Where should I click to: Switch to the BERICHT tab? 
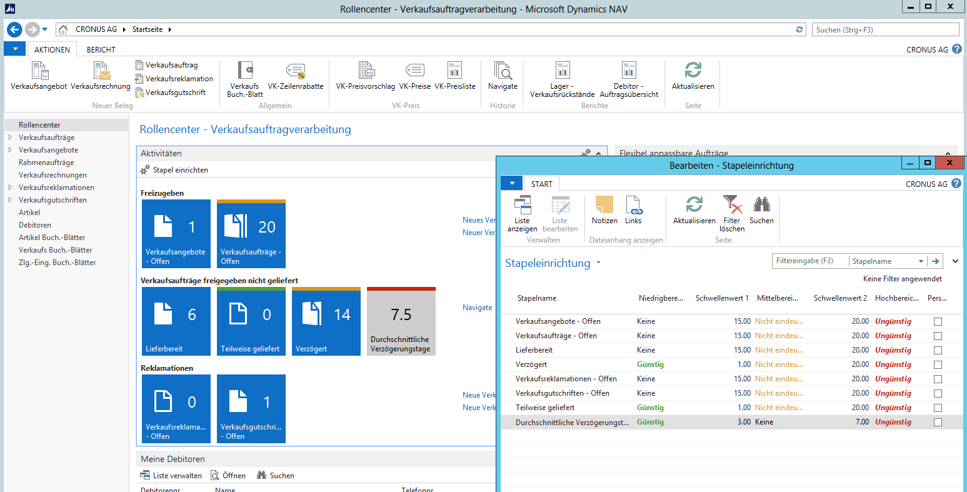(101, 49)
